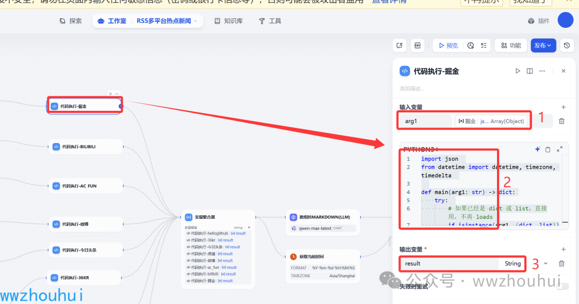Viewport: 579px width, 304px height.
Task: Edit the arg1 variable name field
Action: [425, 121]
